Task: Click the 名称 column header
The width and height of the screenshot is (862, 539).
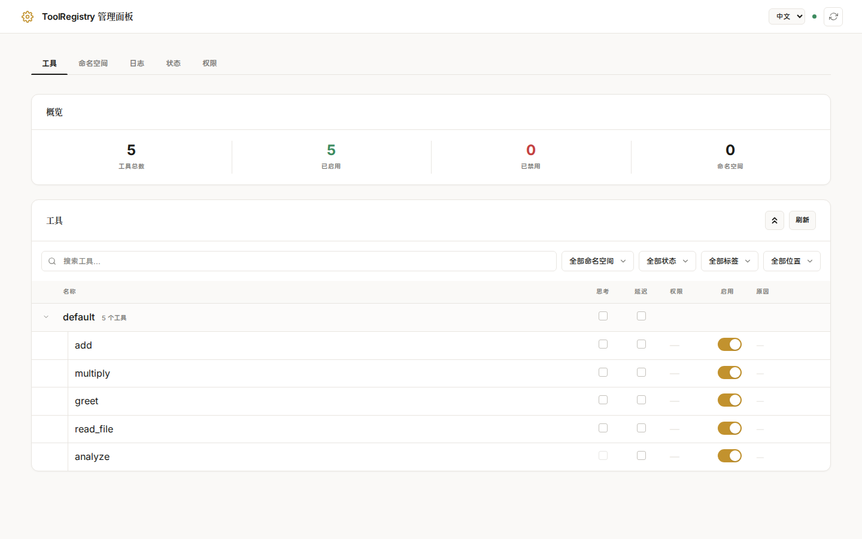Action: pyautogui.click(x=69, y=292)
